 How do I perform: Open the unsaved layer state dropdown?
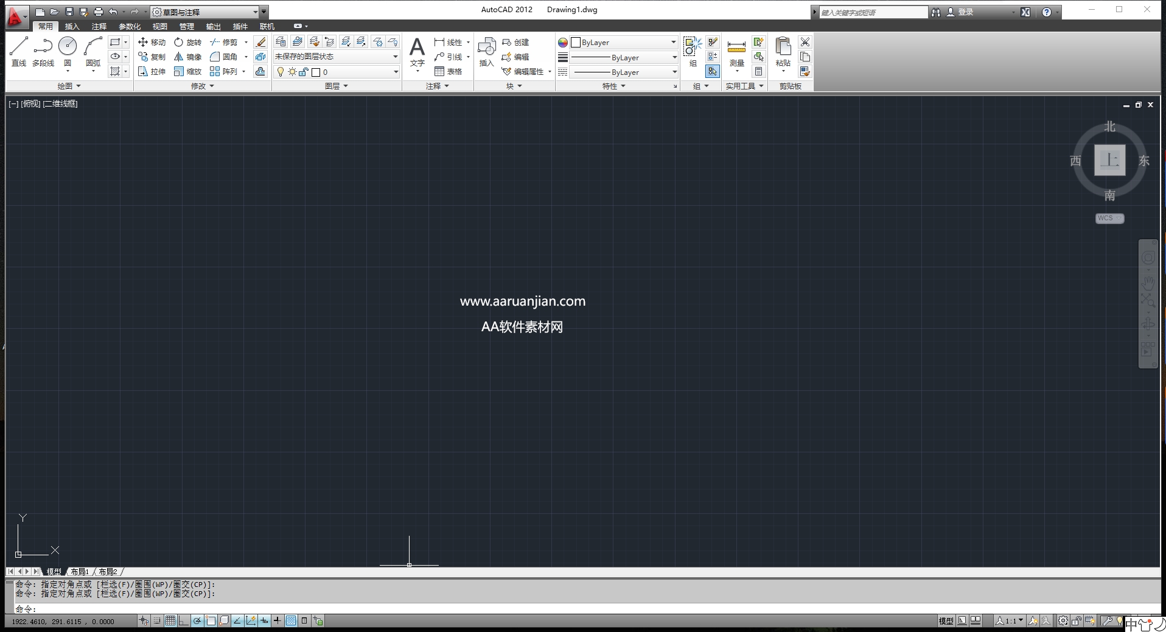395,57
